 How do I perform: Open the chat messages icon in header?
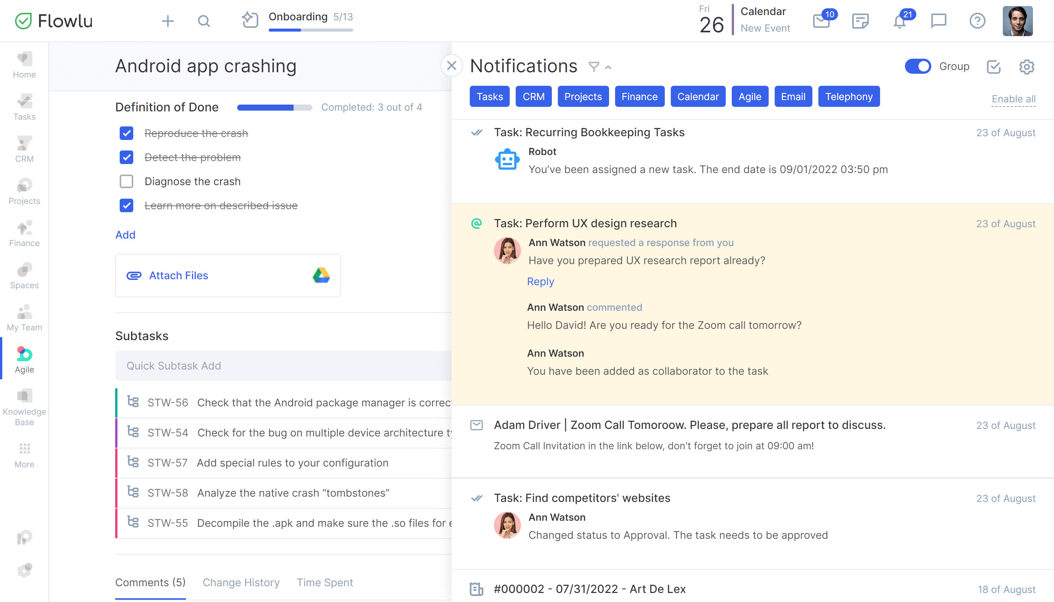(x=938, y=21)
